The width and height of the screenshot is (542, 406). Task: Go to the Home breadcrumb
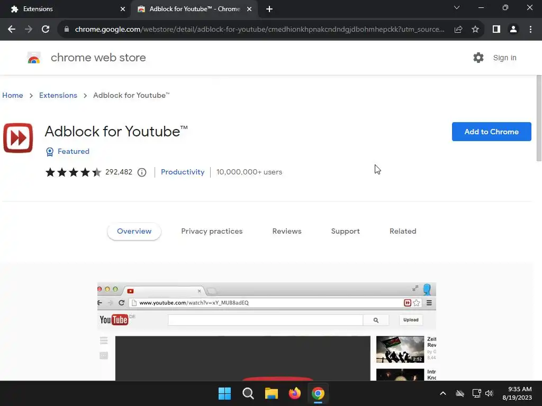(13, 95)
